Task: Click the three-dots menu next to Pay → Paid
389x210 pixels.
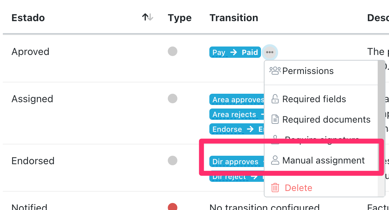Action: 270,52
